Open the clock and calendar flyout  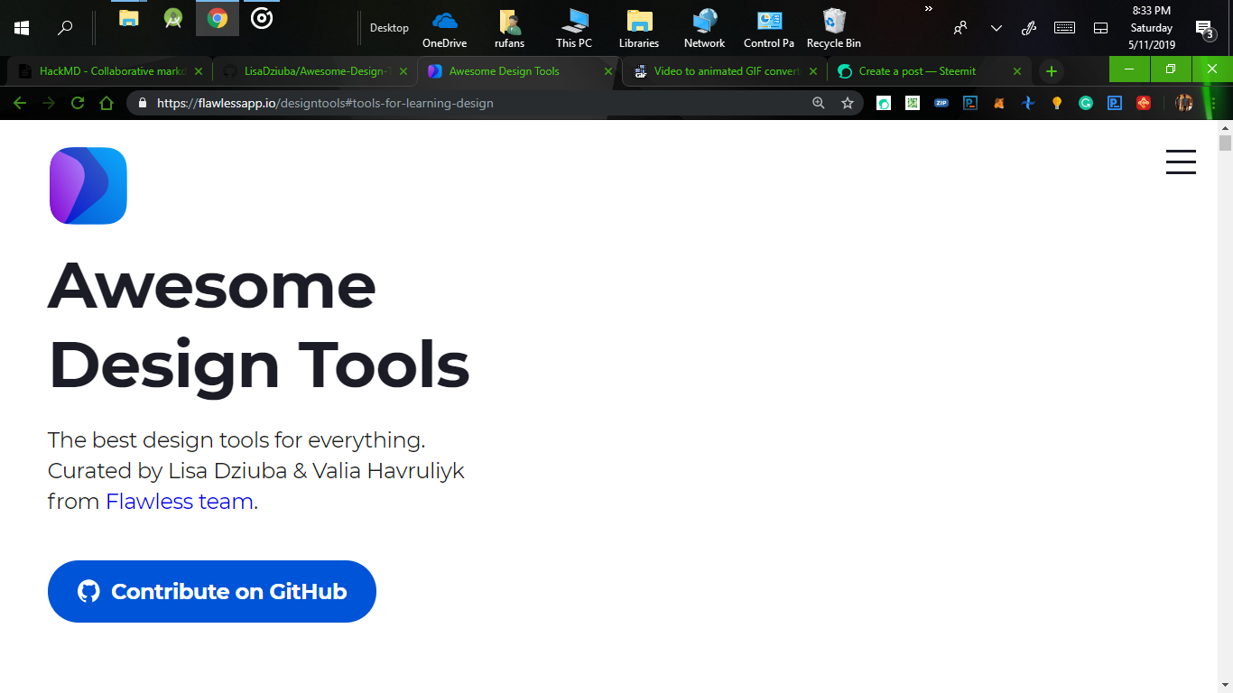pos(1152,27)
